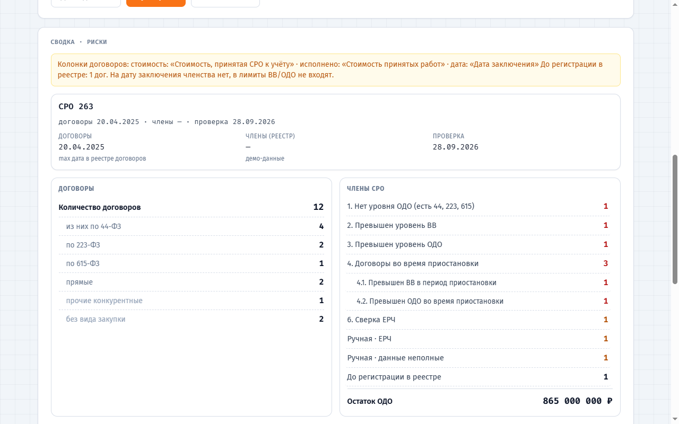
Task: Select the 'по 223-ФЗ' row
Action: [x=191, y=245]
